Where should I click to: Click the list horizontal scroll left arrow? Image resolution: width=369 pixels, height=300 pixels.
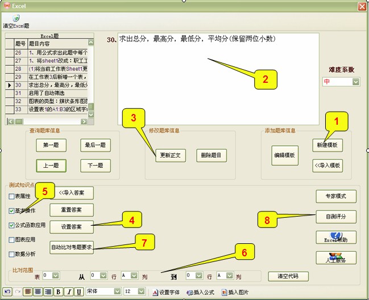11,121
